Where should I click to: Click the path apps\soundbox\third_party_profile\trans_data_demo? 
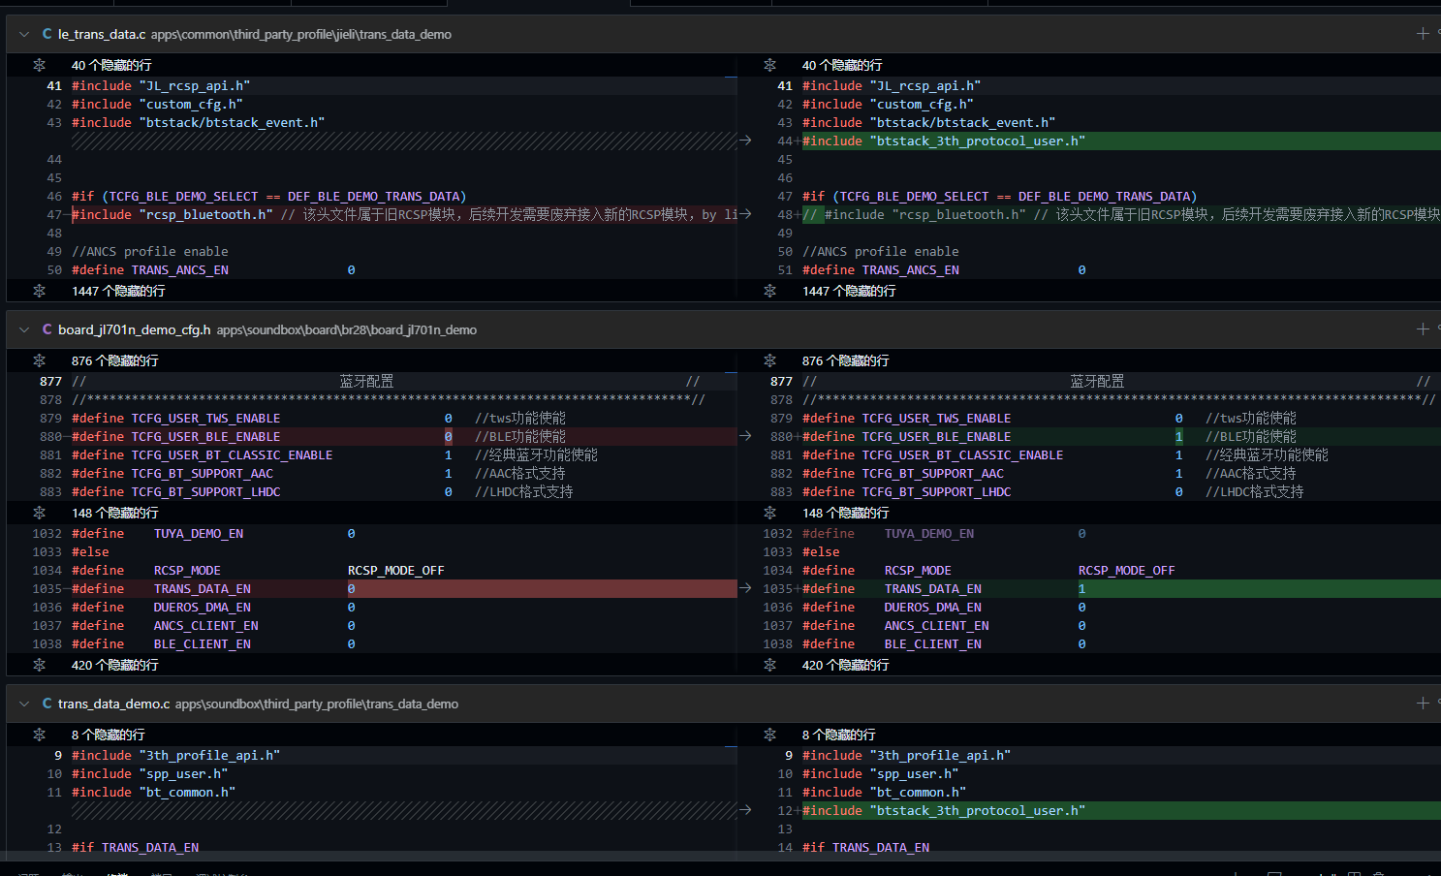[x=317, y=704]
